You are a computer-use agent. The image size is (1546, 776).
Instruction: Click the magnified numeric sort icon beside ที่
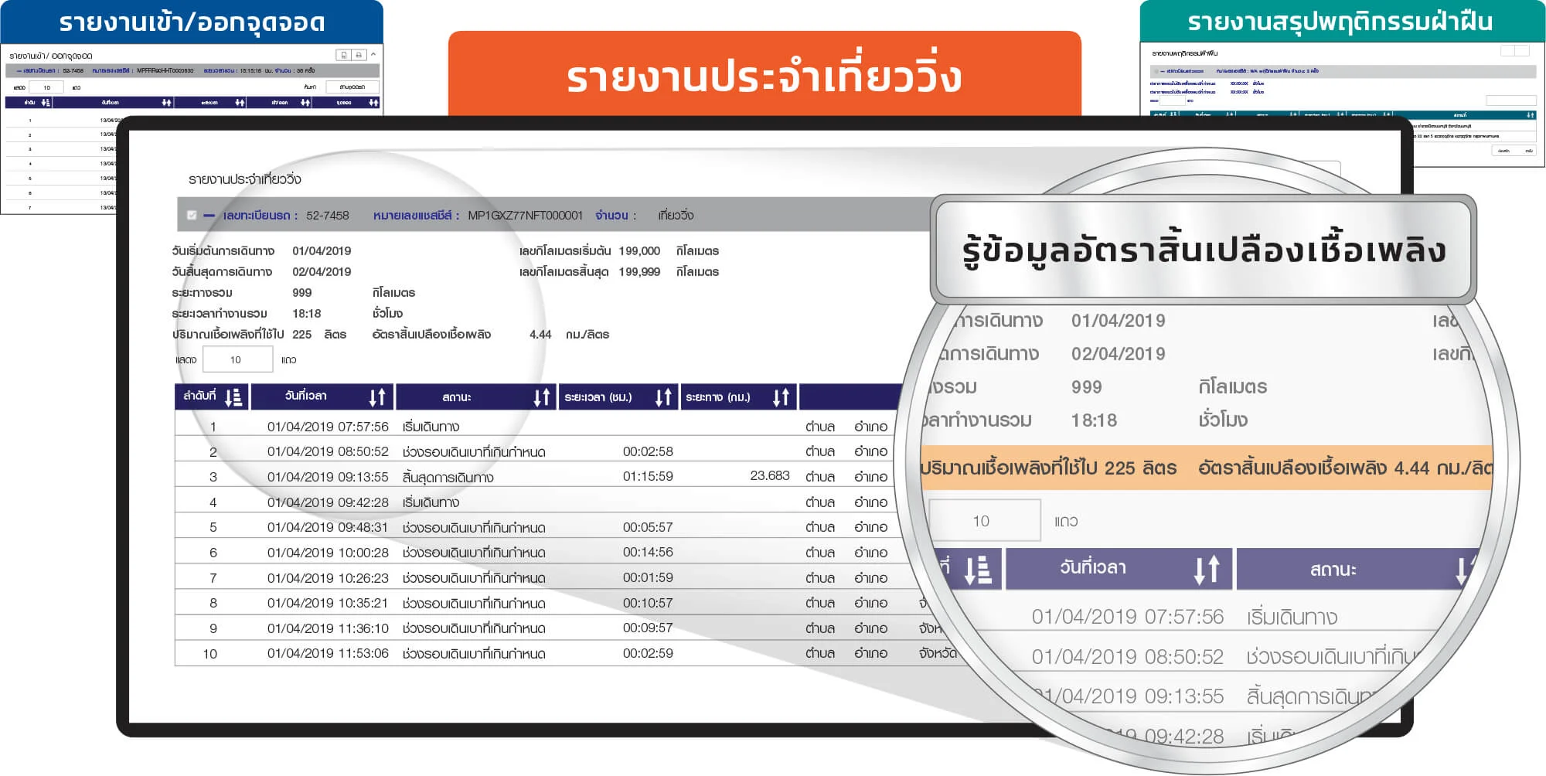pyautogui.click(x=978, y=570)
